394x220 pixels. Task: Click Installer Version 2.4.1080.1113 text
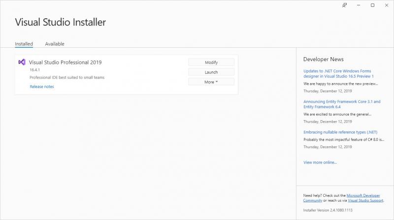[328, 210]
